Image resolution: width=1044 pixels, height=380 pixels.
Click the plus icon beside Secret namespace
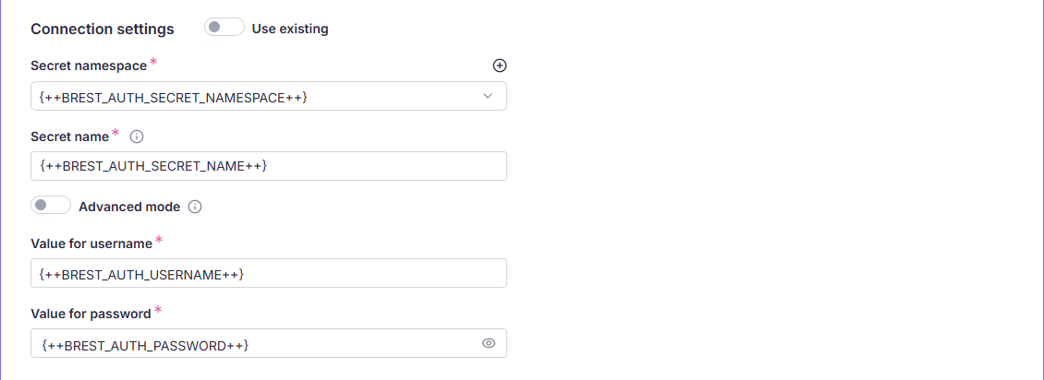[500, 65]
